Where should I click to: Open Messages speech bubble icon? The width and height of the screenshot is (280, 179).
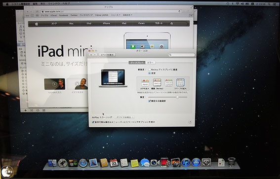(145, 163)
